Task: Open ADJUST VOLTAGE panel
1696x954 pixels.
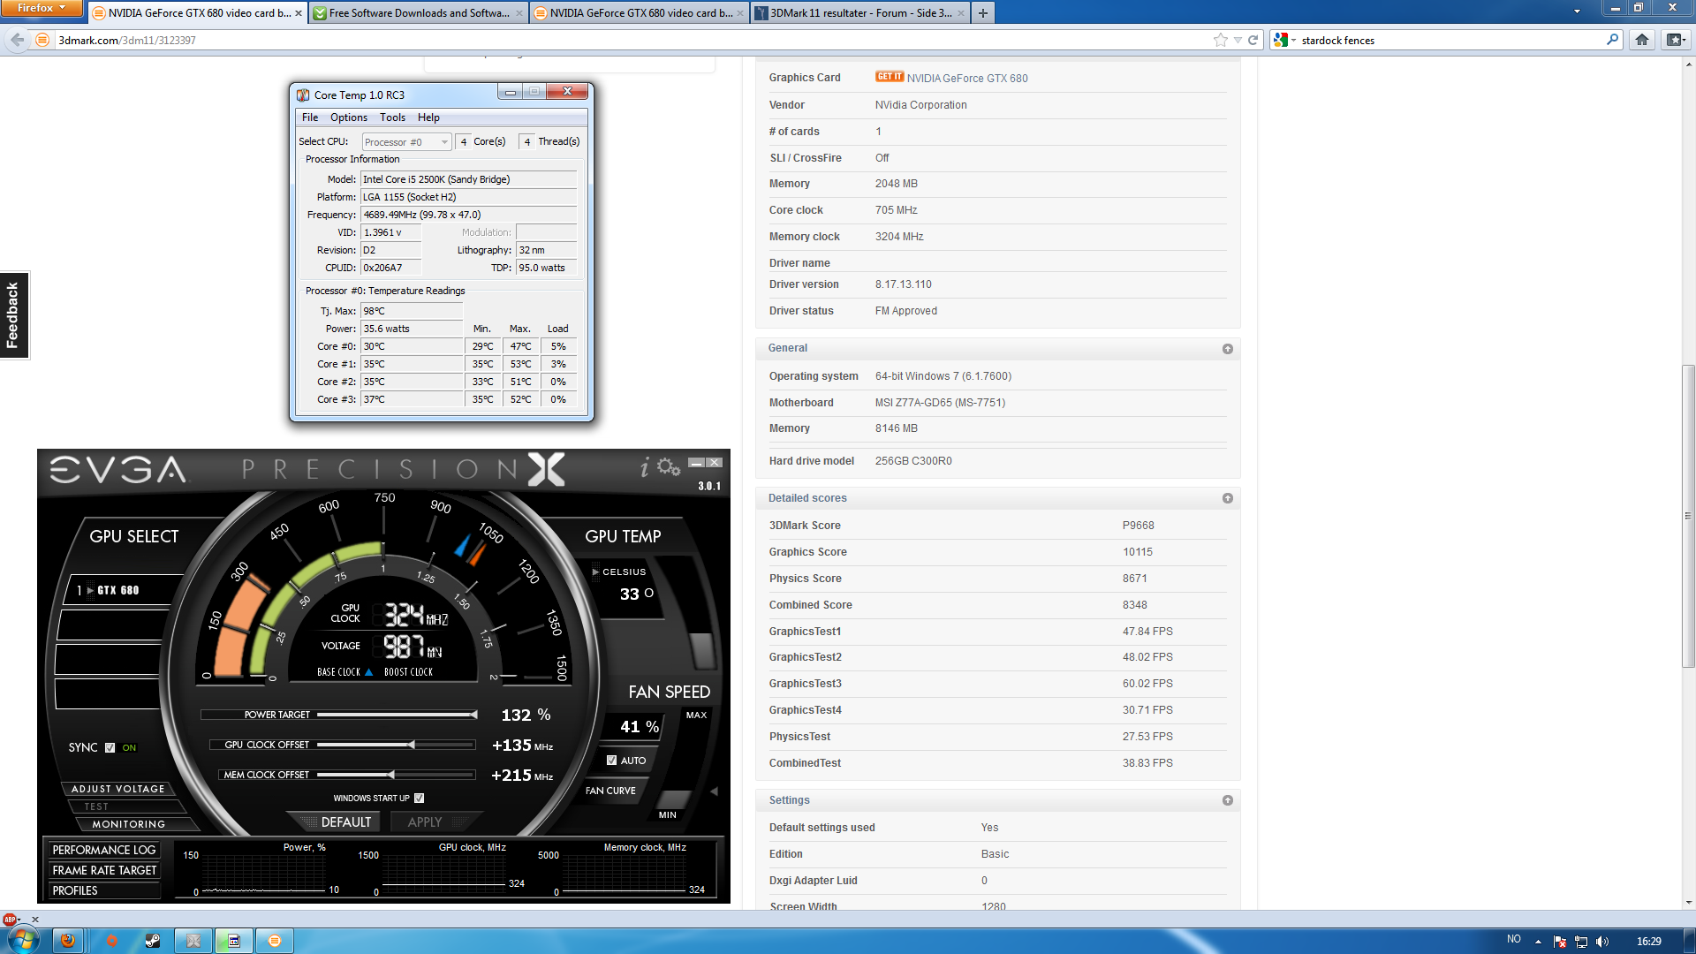Action: (118, 789)
